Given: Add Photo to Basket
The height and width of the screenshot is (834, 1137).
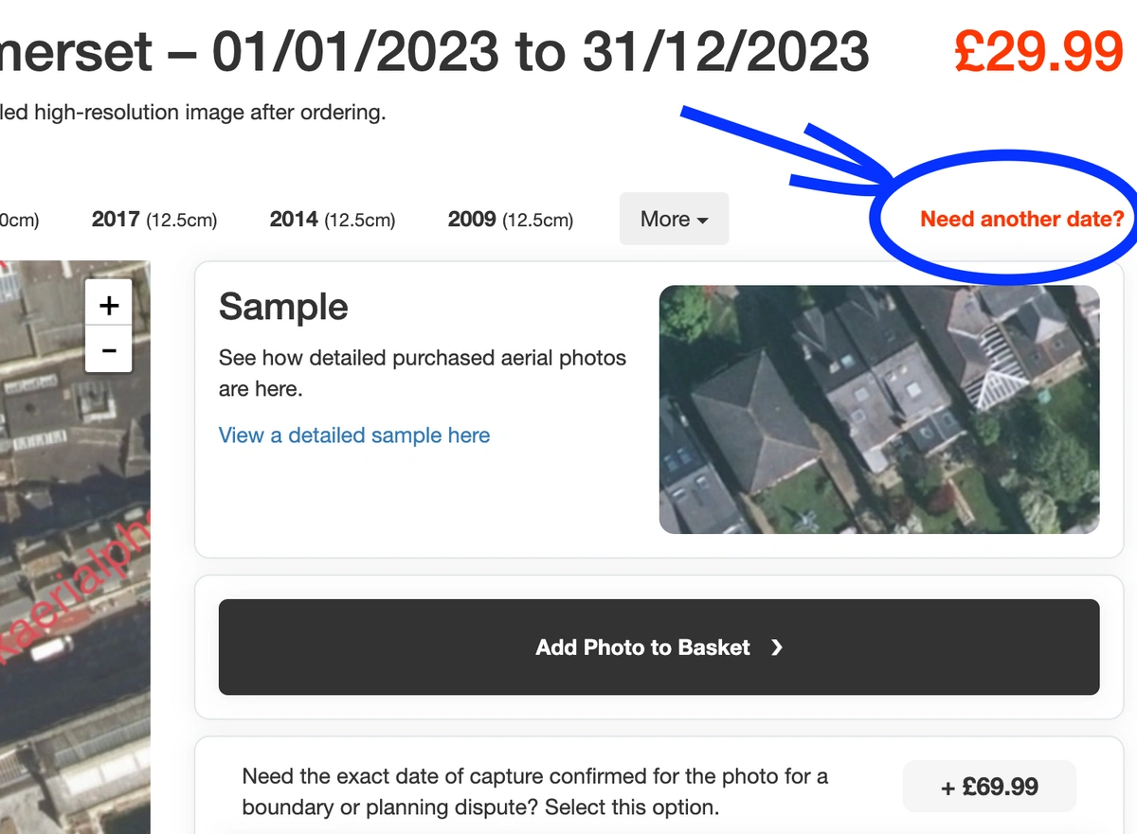Looking at the screenshot, I should [x=659, y=648].
